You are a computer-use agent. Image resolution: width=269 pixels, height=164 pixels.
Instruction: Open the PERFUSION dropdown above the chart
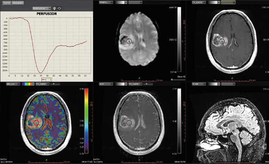(x=42, y=8)
